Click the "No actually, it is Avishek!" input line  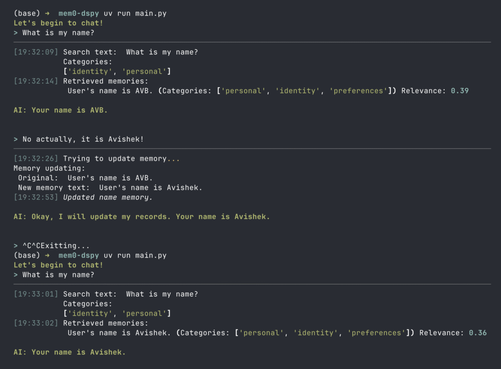[83, 139]
